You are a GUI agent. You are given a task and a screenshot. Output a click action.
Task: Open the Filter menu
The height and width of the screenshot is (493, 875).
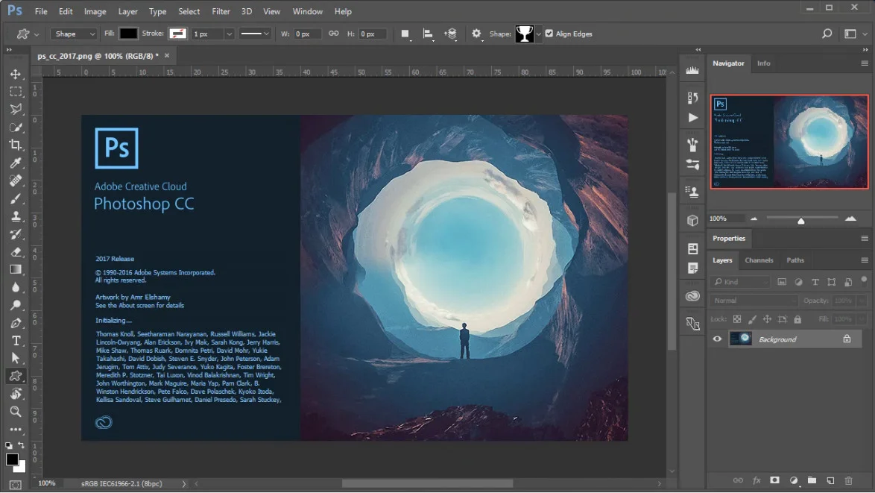click(221, 10)
